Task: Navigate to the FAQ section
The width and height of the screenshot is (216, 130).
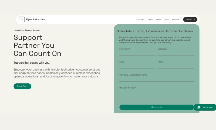Action: (167, 19)
